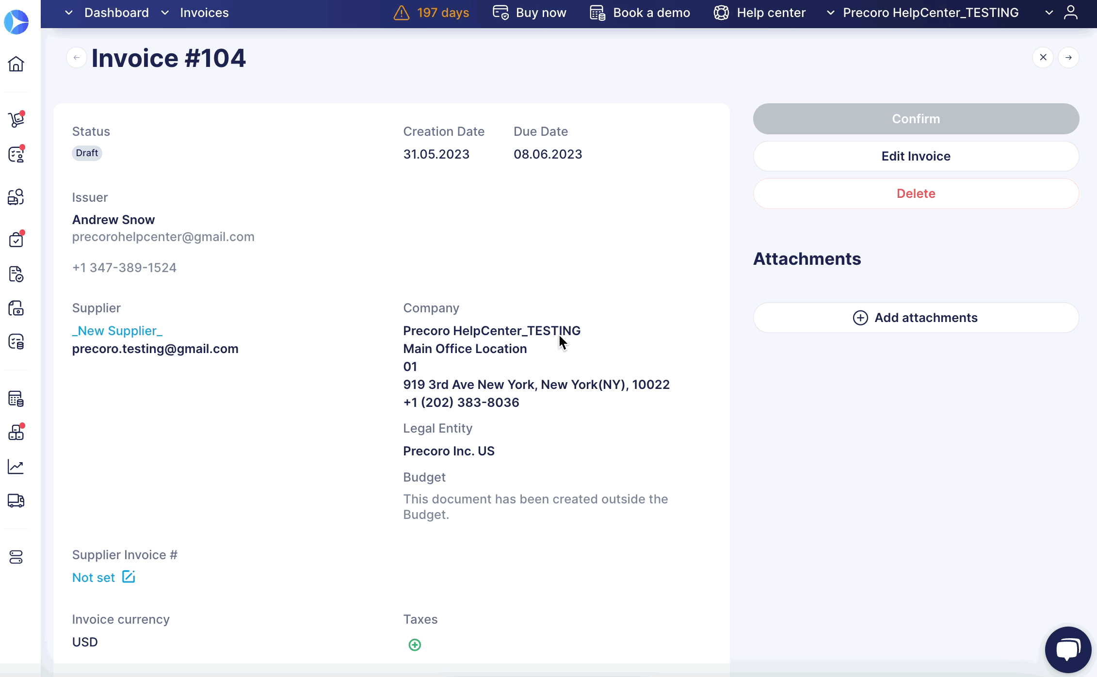Click the Precoro logo icon
Screen dimensions: 1097x677
[x=16, y=22]
